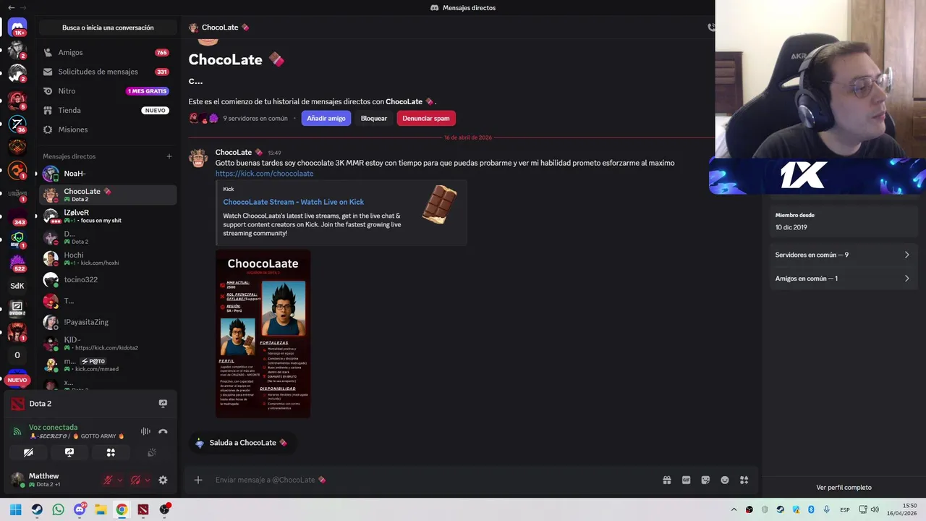The image size is (926, 521).
Task: Disconnect from voice with hang-up icon
Action: (x=163, y=431)
